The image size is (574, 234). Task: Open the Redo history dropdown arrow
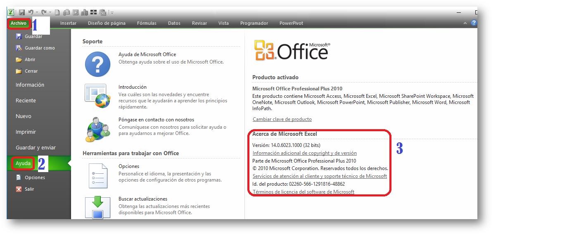coord(50,13)
